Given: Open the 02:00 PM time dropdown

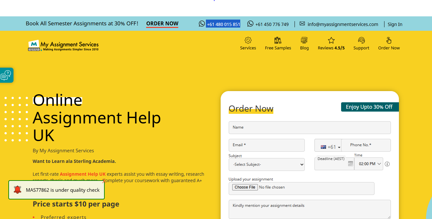Looking at the screenshot, I should tap(369, 164).
